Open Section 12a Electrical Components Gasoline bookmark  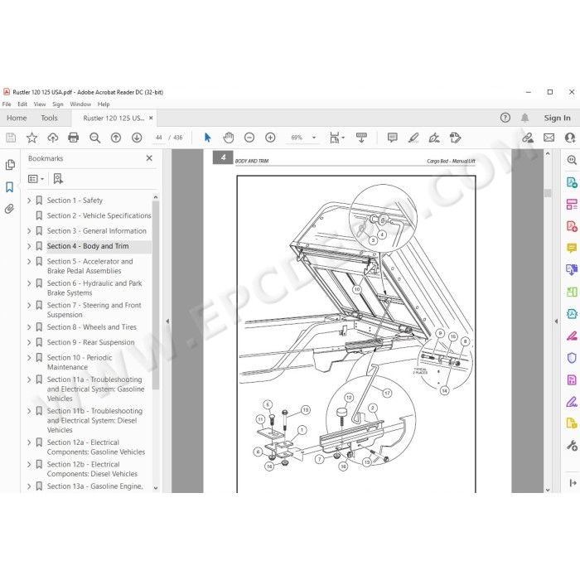tap(96, 447)
